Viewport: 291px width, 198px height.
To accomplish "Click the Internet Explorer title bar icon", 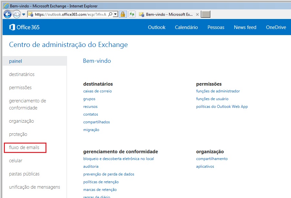I will (x=6, y=6).
